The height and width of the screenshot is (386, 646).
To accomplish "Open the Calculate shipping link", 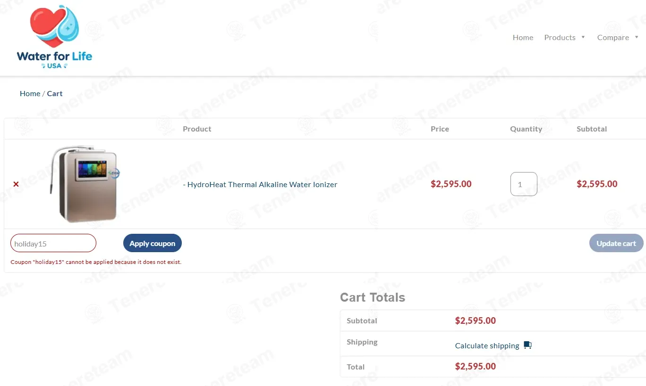I will pos(487,345).
